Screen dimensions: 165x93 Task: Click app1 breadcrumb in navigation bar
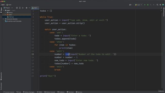3,5
